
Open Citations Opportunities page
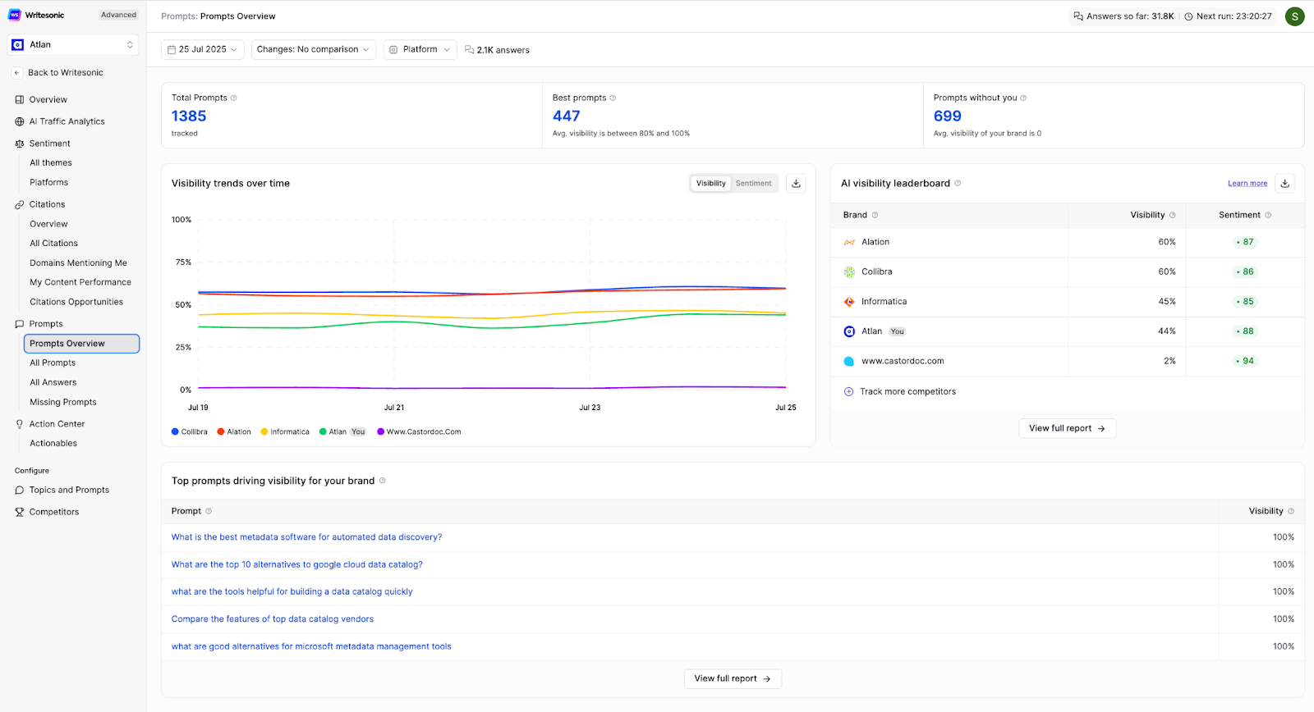[x=76, y=302]
